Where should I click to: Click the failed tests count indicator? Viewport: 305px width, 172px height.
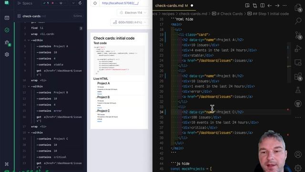[x=54, y=3]
